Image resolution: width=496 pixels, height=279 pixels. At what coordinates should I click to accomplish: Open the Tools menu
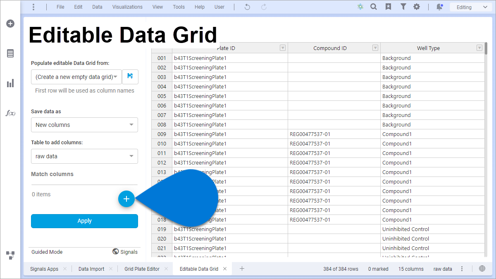(x=179, y=7)
